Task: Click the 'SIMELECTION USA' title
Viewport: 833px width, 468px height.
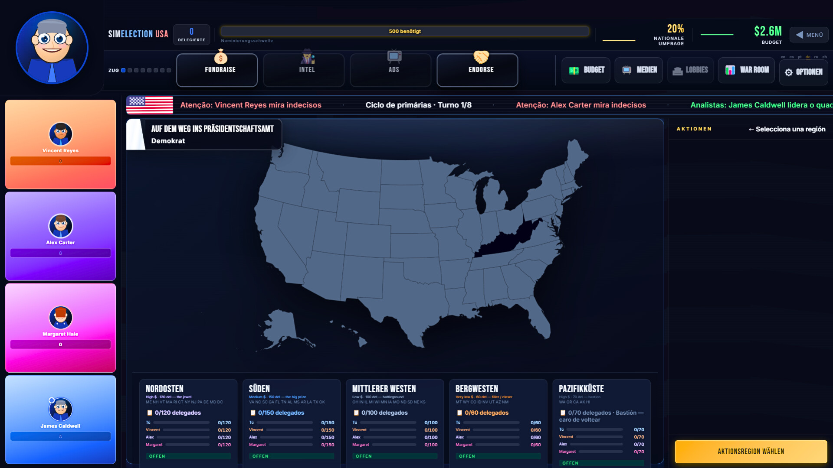Action: pyautogui.click(x=138, y=34)
